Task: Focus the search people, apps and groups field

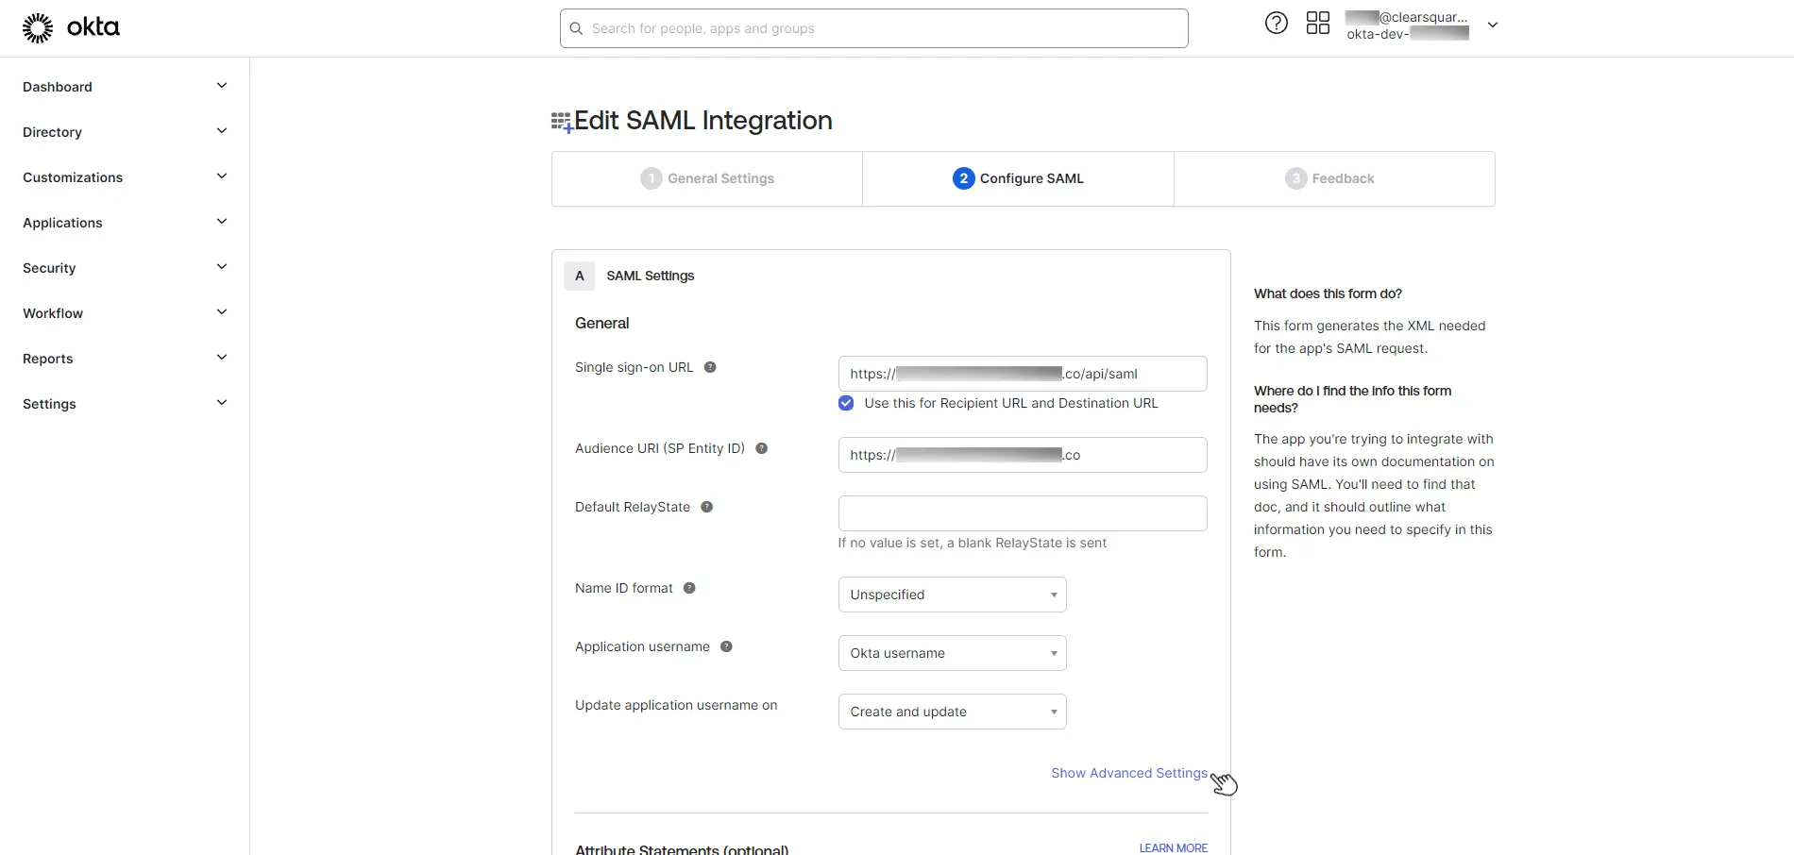Action: [873, 28]
